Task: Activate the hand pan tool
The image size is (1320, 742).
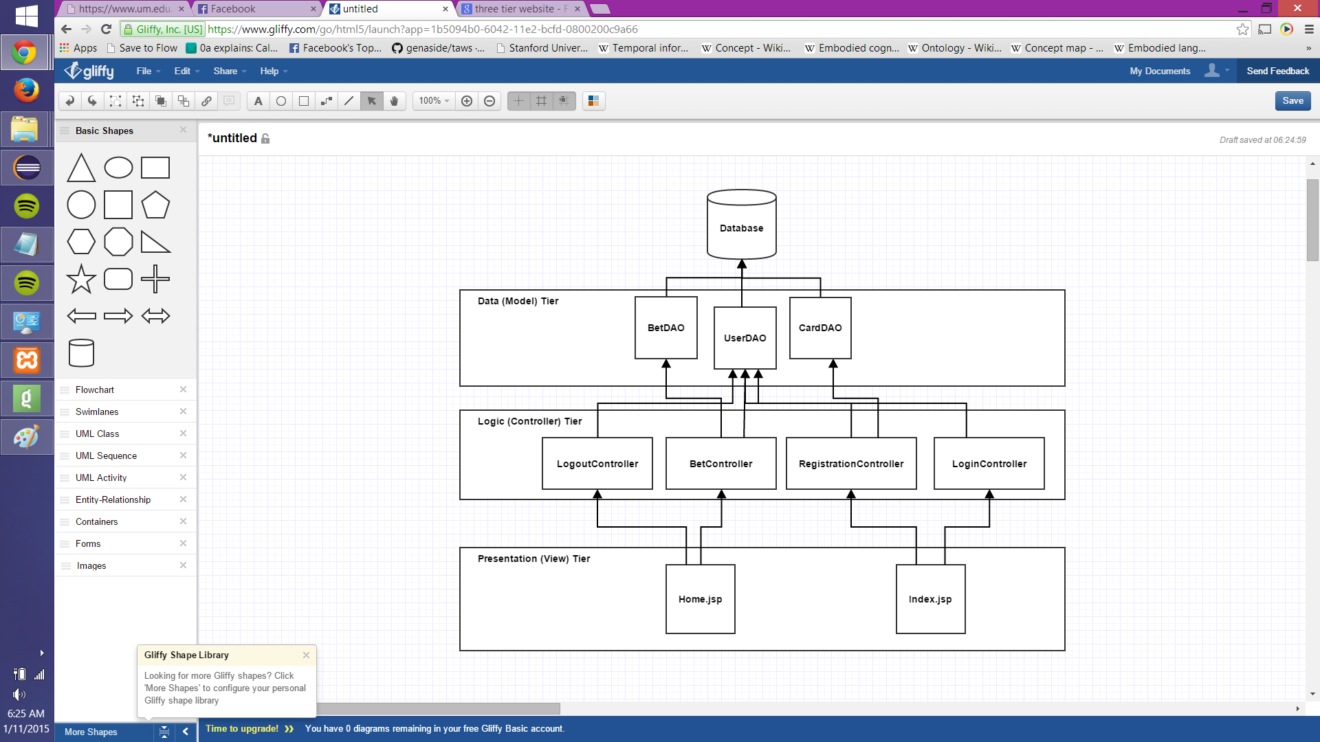Action: click(395, 101)
